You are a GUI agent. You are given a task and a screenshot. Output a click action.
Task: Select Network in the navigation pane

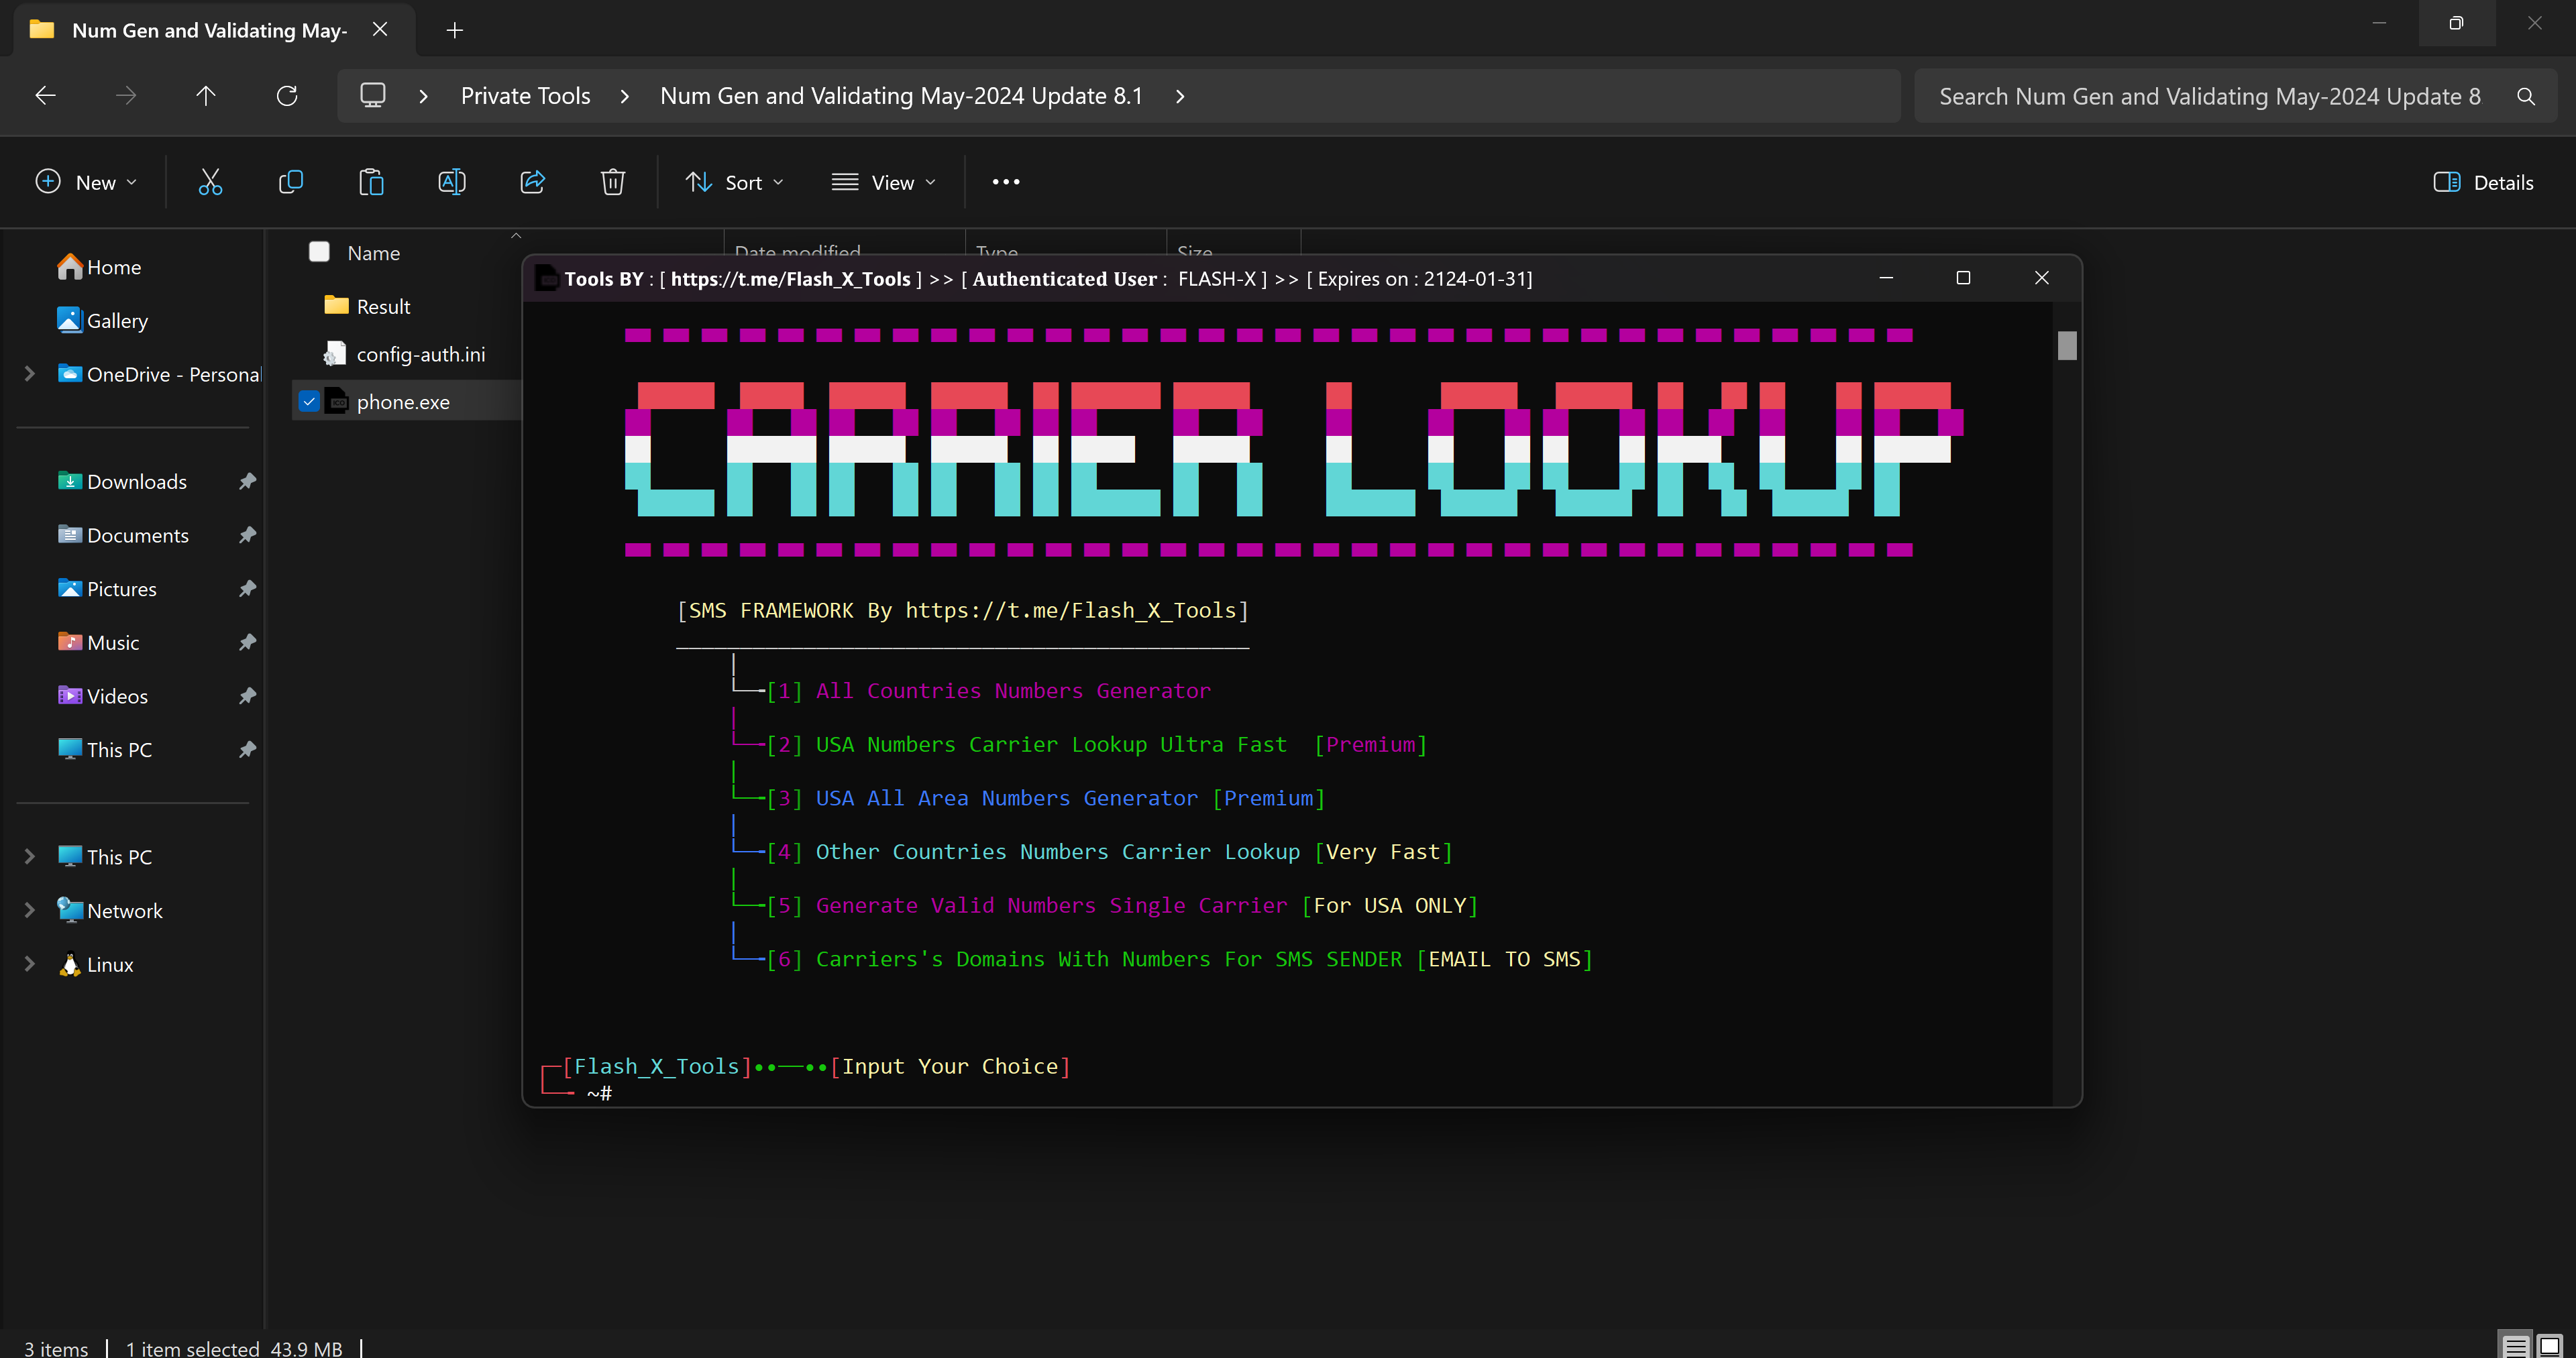click(110, 911)
